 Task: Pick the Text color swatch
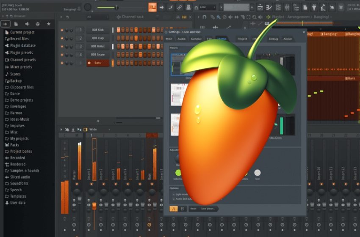(258, 173)
